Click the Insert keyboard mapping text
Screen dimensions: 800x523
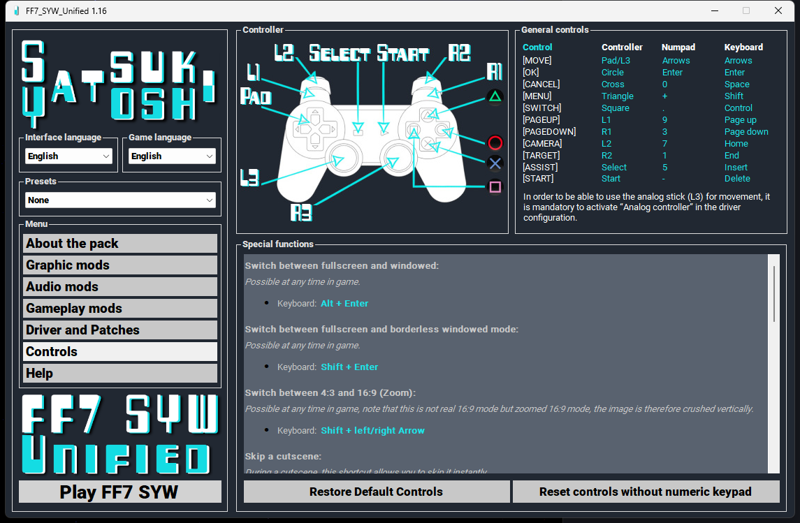point(736,167)
